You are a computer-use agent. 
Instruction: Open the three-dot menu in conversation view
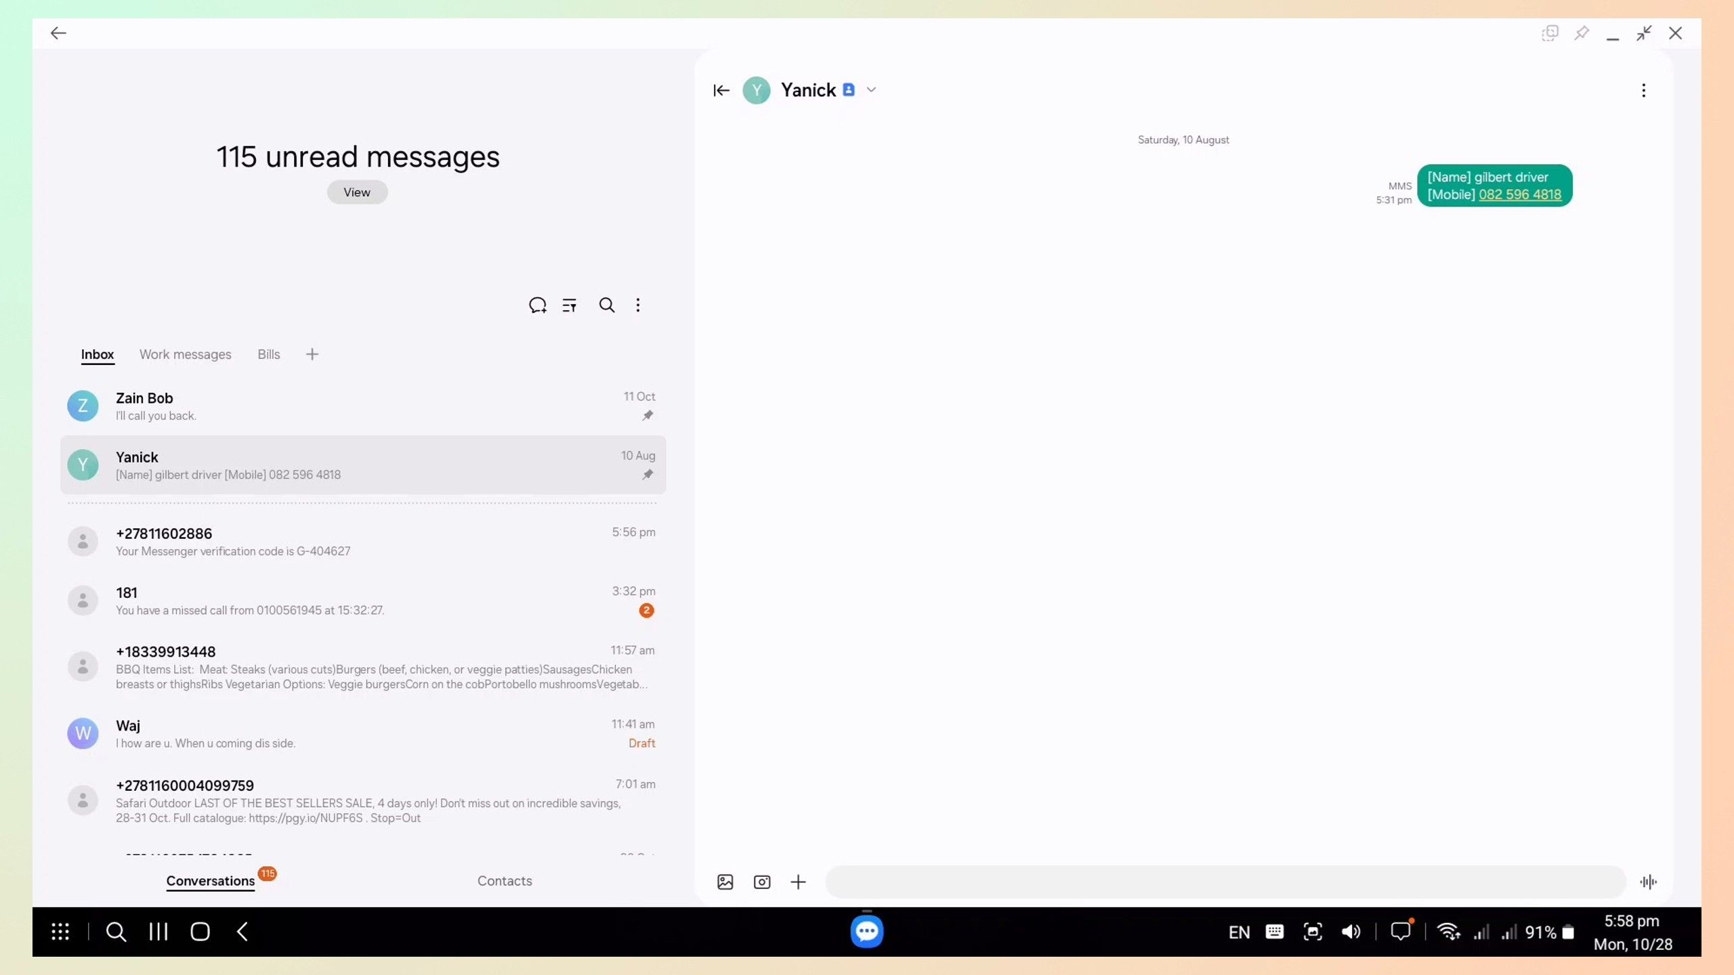tap(1643, 91)
